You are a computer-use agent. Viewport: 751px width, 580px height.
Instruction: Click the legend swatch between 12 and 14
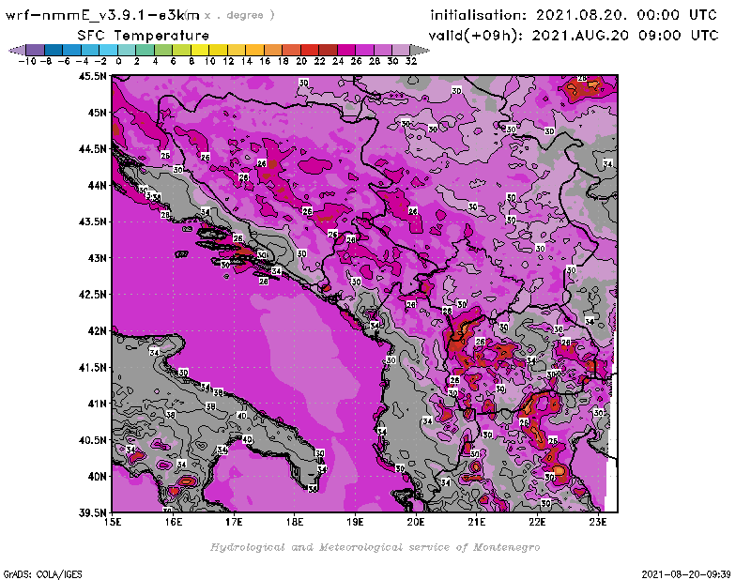coord(237,50)
